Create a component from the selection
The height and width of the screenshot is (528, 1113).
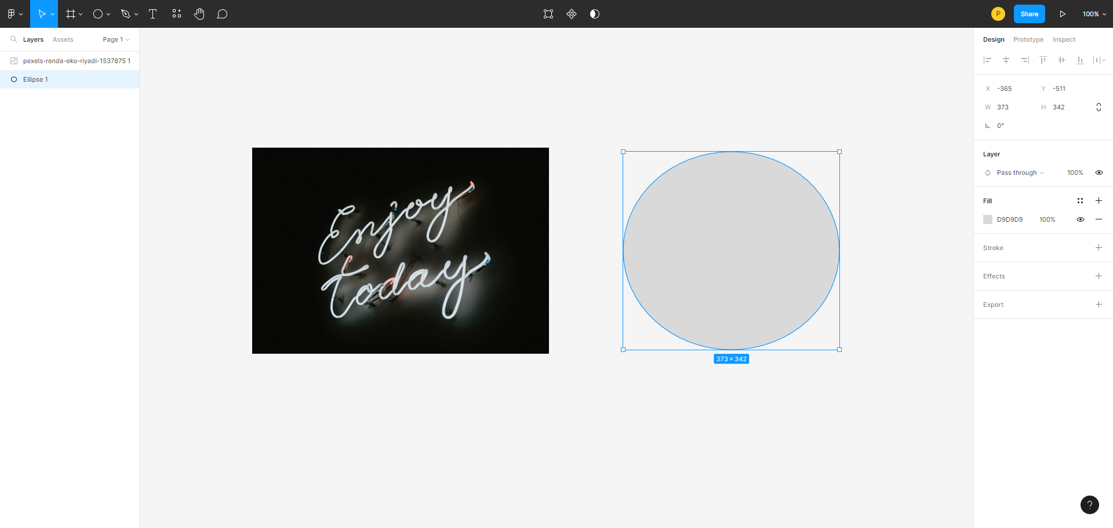571,14
